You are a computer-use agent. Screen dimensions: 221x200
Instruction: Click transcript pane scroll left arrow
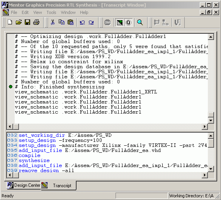[10, 126]
